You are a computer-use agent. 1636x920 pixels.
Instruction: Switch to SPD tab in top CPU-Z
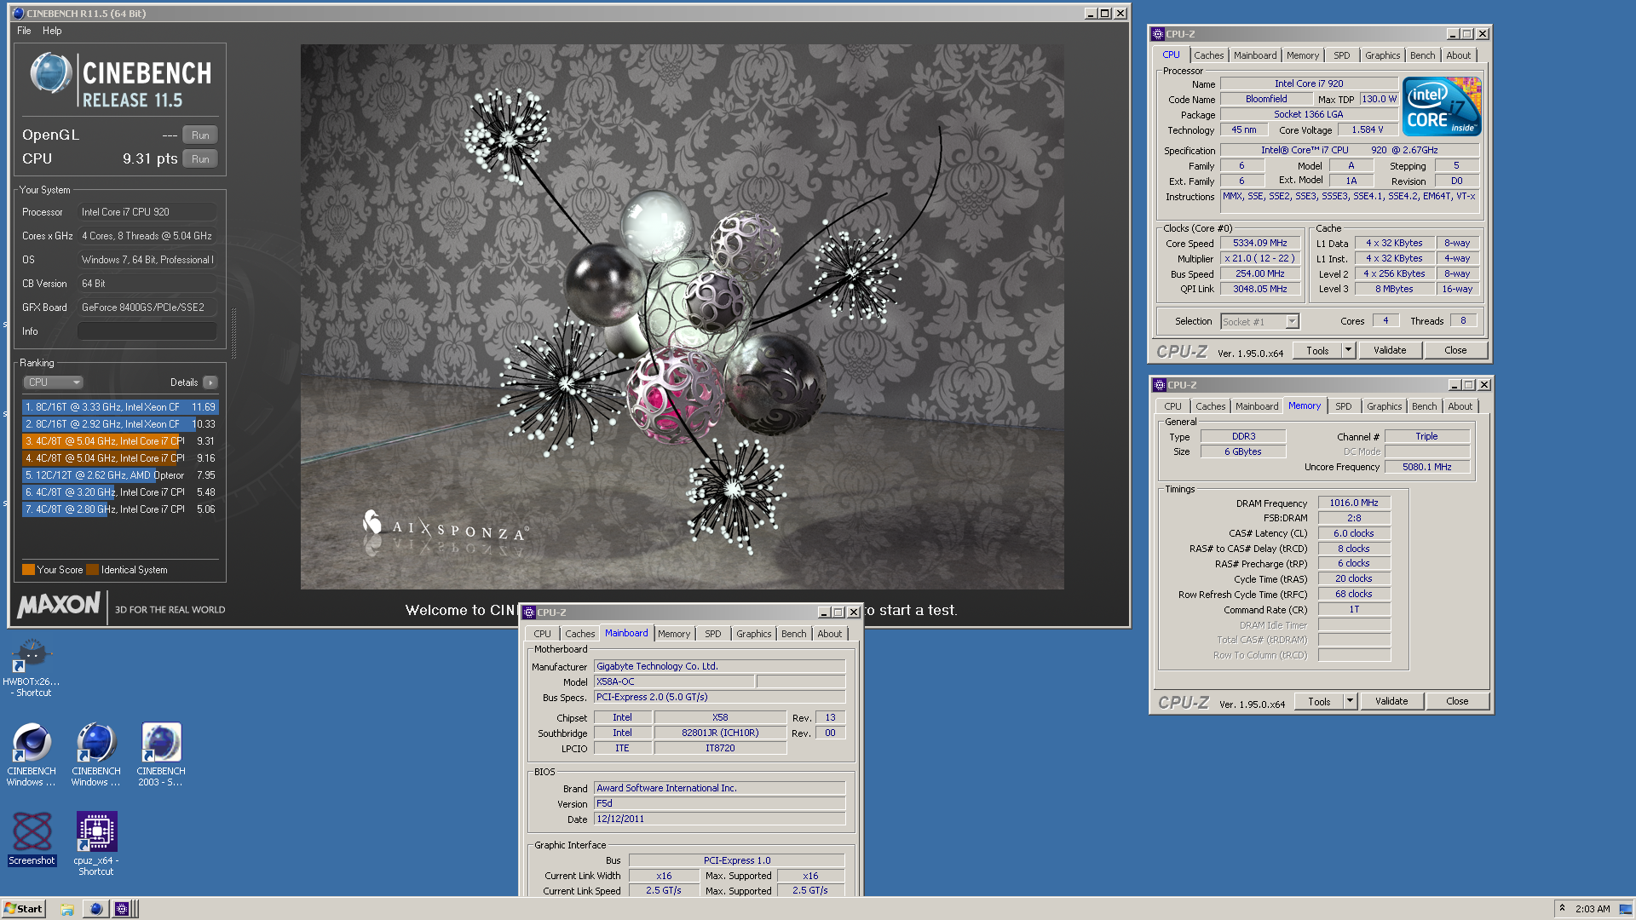tap(1342, 55)
